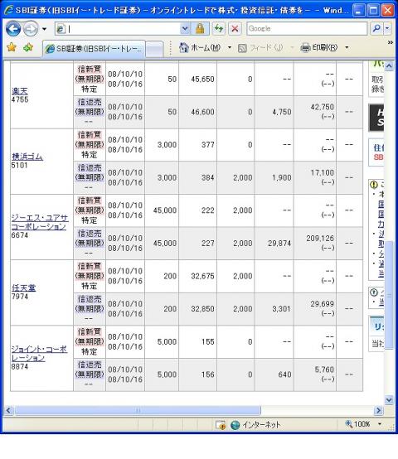The width and height of the screenshot is (398, 459).
Task: Click the red Stop loading icon
Action: [235, 29]
